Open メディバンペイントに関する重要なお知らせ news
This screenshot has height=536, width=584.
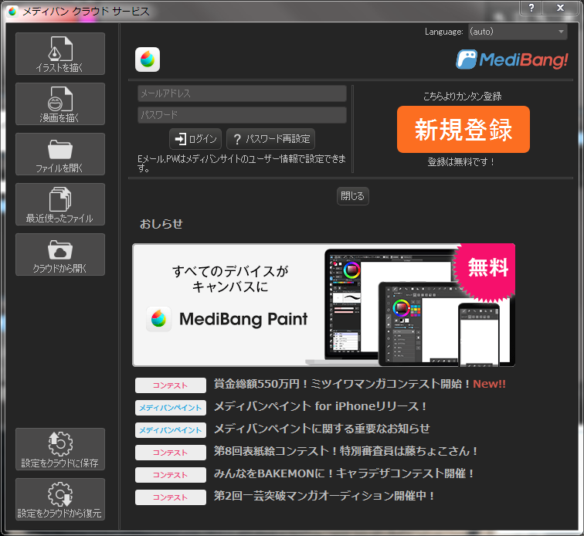322,429
